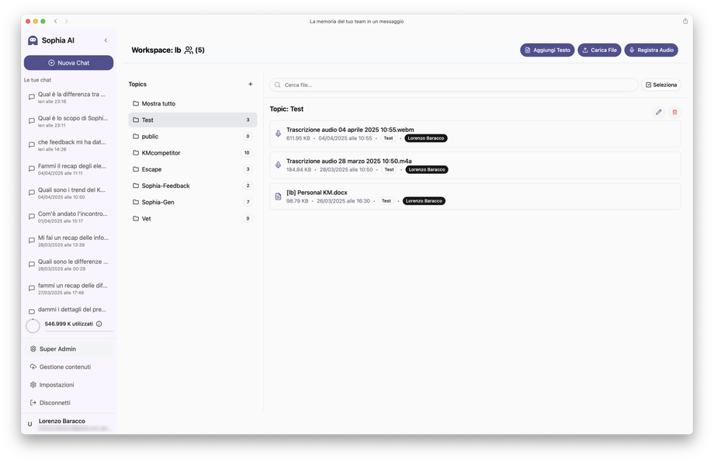Click chat bubble icon beside 'Qual è la differenza'
The width and height of the screenshot is (714, 462).
[x=31, y=97]
